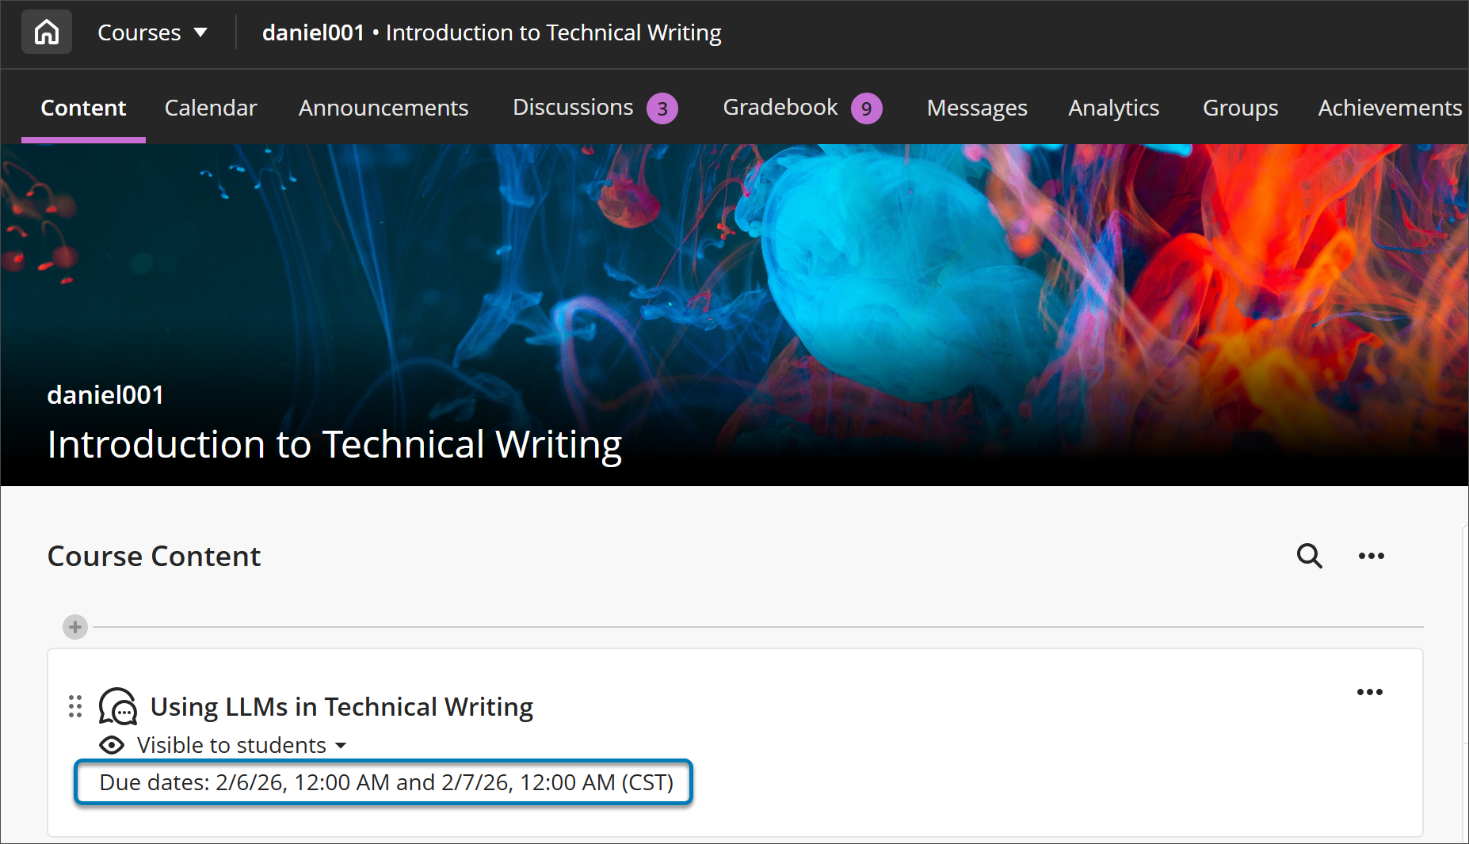1469x844 pixels.
Task: Toggle visibility via the Visible to students control
Action: tap(230, 745)
